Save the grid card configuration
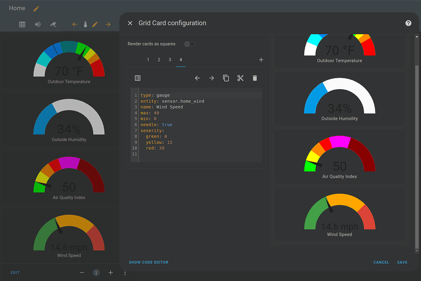421x281 pixels. pos(402,262)
